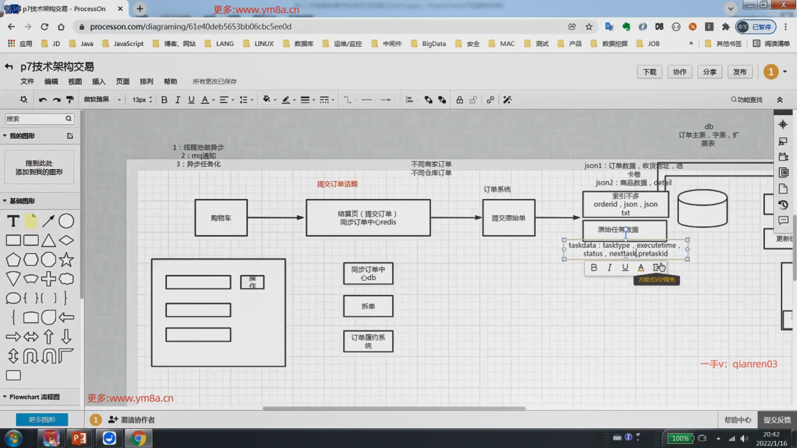Toggle italic in floating text toolbar
797x448 pixels.
pos(609,268)
